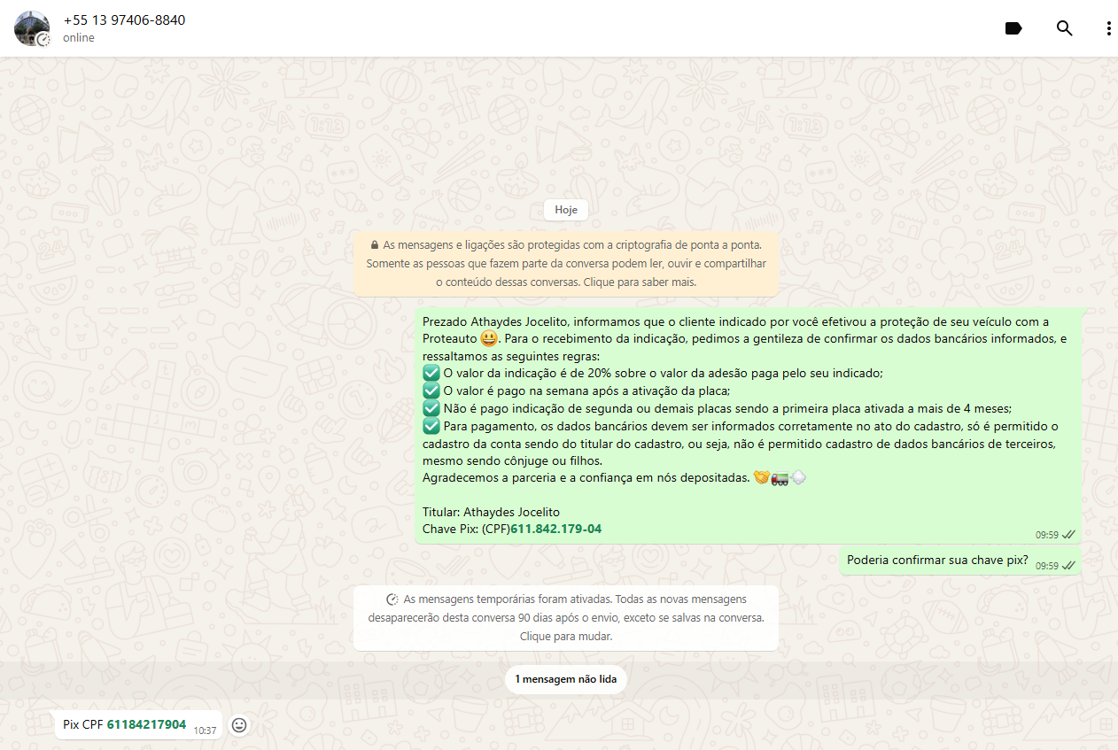Click the highlighted CPF 611.842.179-04 link

point(555,529)
